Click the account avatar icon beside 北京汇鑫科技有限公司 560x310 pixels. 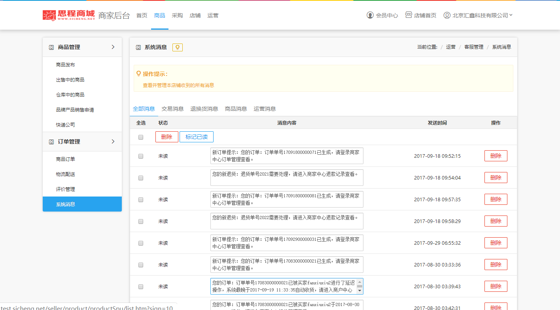click(x=447, y=15)
